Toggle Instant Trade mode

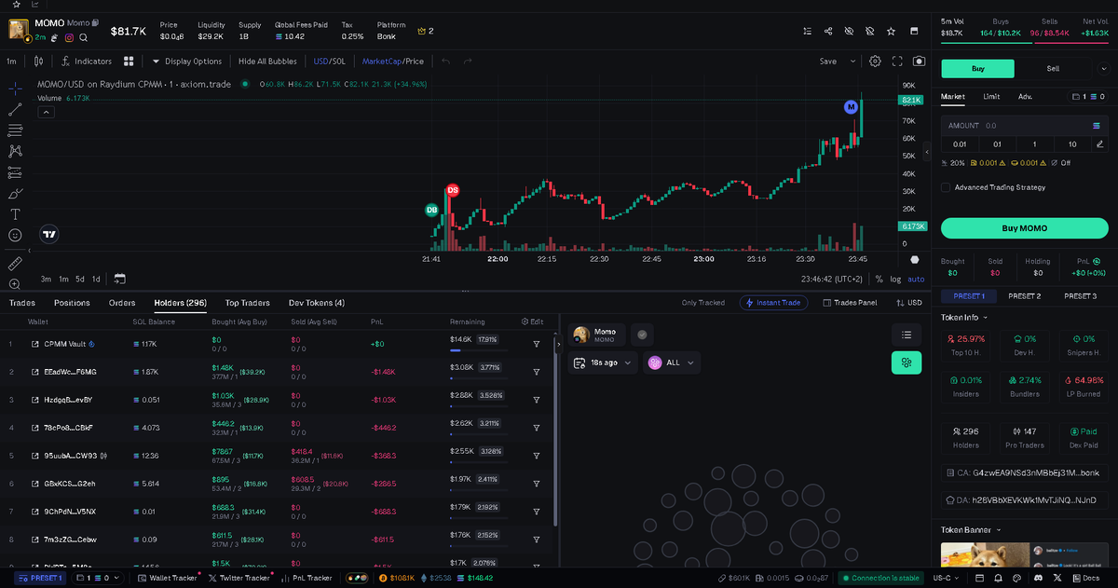click(773, 303)
